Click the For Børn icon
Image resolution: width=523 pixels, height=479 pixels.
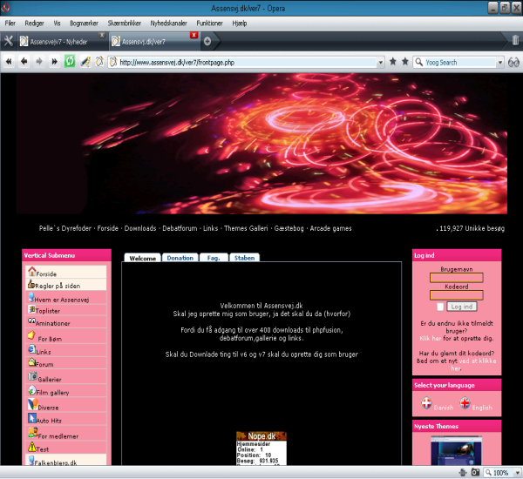tap(31, 335)
